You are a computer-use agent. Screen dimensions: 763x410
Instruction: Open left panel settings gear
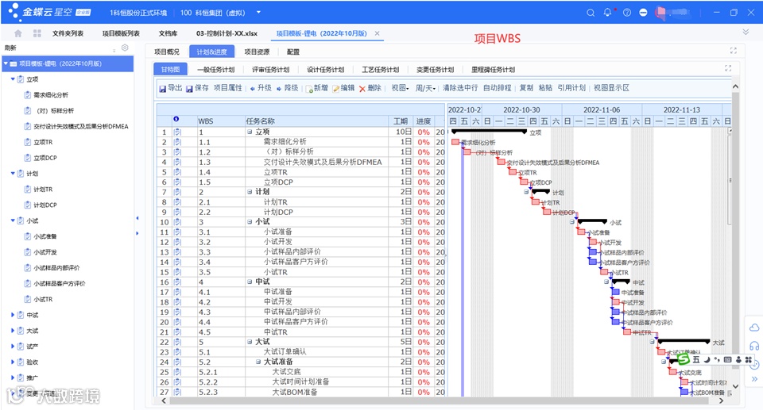pos(125,48)
